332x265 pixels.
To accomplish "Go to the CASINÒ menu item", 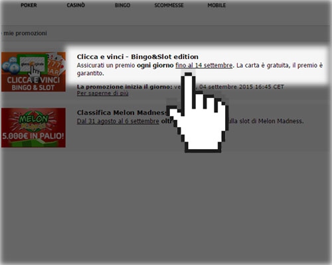I will (76, 5).
